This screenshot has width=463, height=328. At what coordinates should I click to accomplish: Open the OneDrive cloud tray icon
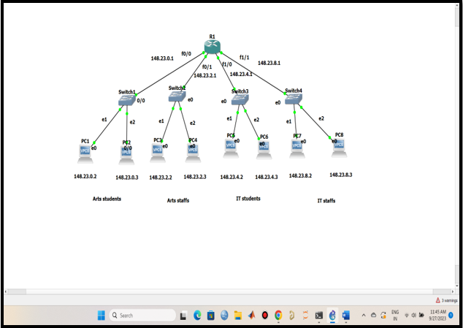[x=373, y=316]
